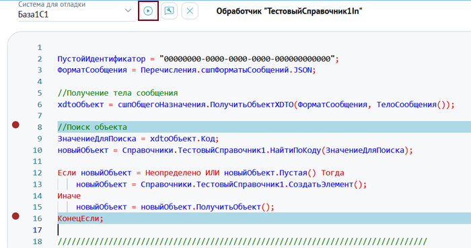Click the Система для отладки label
The height and width of the screenshot is (248, 471).
tap(52, 4)
